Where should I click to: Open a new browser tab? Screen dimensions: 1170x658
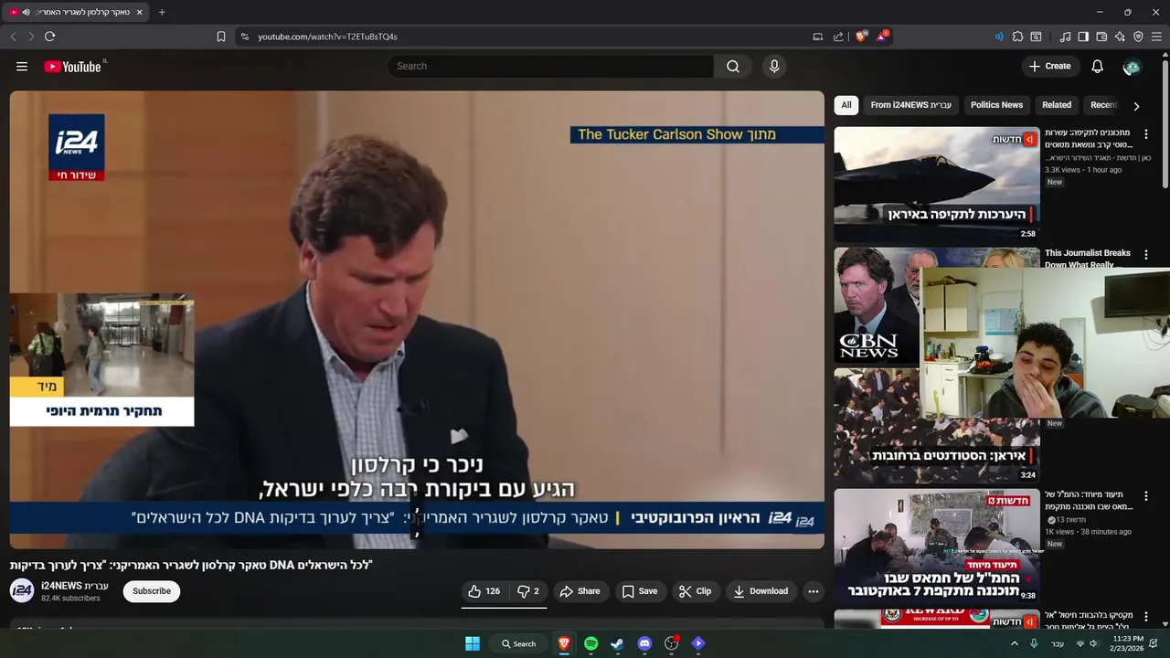pyautogui.click(x=162, y=12)
